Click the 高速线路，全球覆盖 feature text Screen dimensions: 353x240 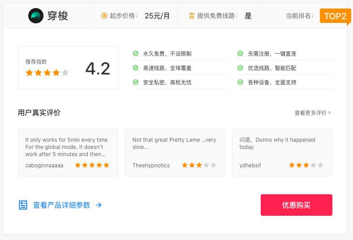167,68
